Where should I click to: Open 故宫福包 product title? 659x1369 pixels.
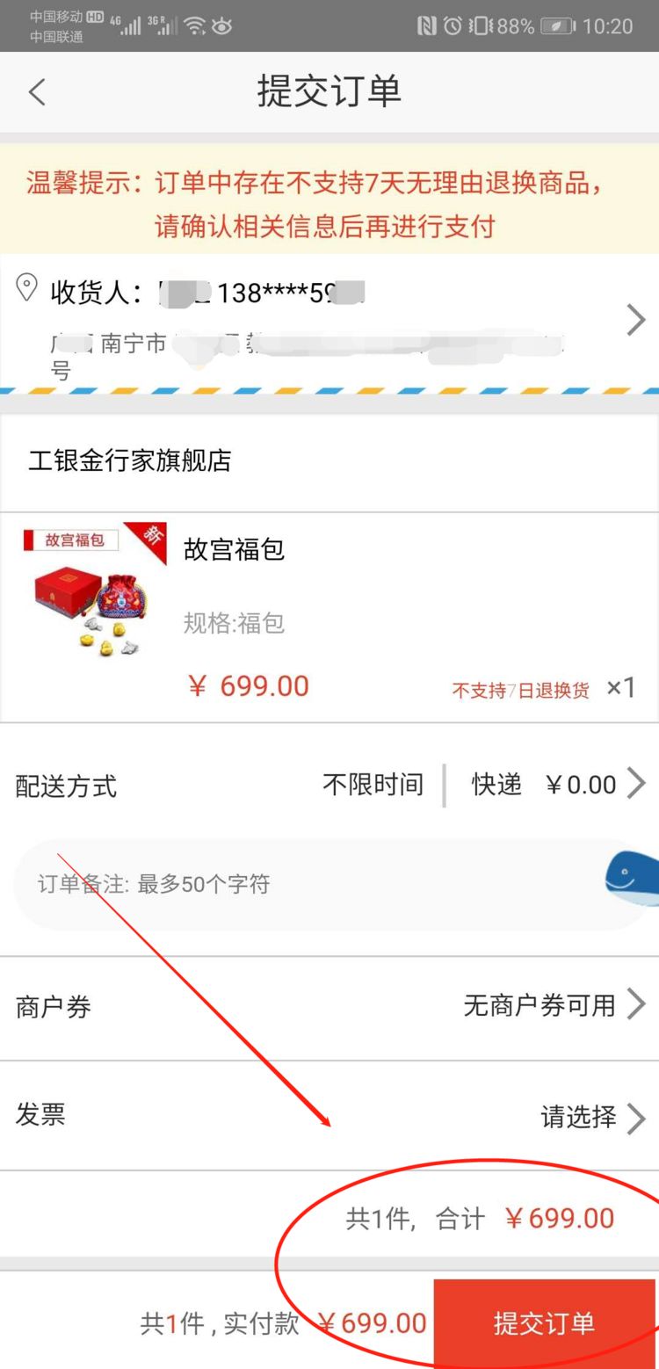(234, 549)
